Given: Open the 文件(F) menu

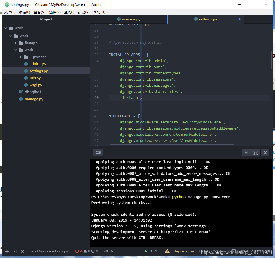Looking at the screenshot, I should click(10, 12).
